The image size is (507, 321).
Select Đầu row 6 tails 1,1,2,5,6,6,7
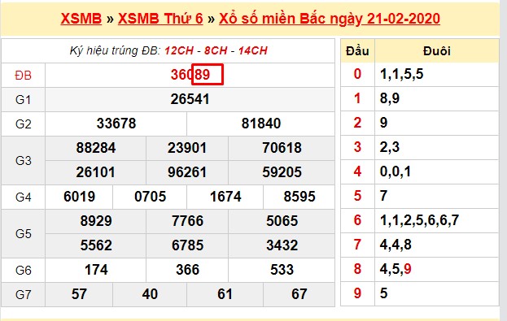[419, 220]
